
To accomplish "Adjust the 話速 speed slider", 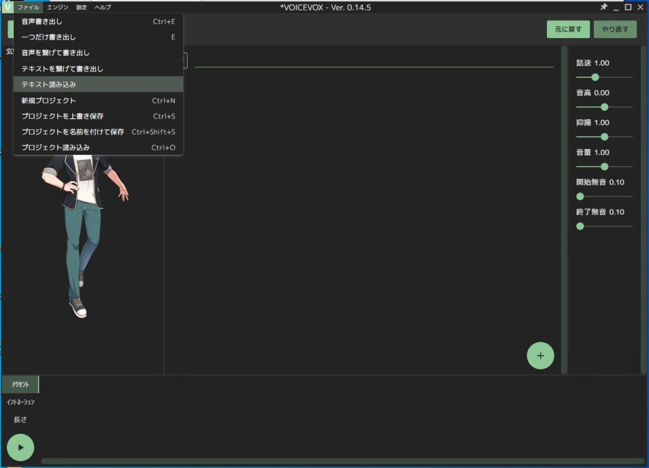I will pyautogui.click(x=604, y=77).
